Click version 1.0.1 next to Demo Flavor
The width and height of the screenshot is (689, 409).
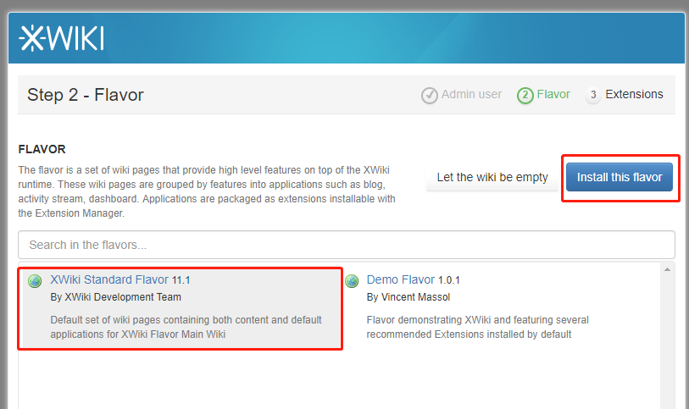click(448, 280)
